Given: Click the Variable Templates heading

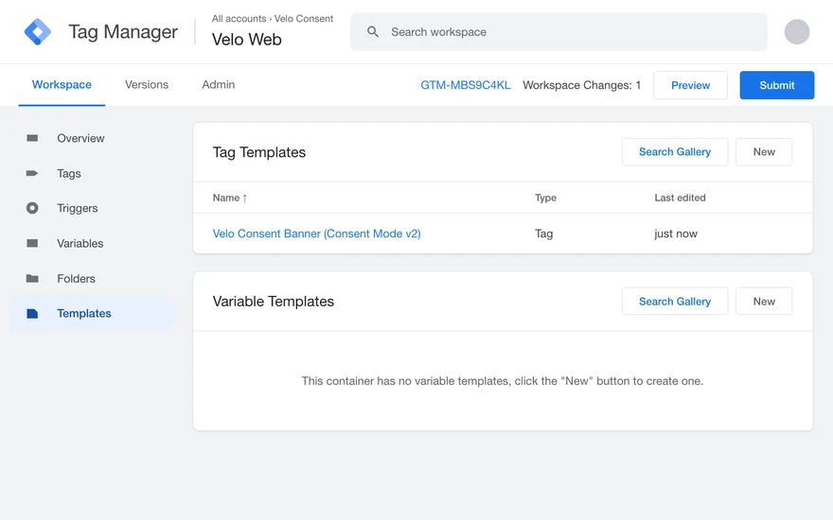Looking at the screenshot, I should point(274,302).
